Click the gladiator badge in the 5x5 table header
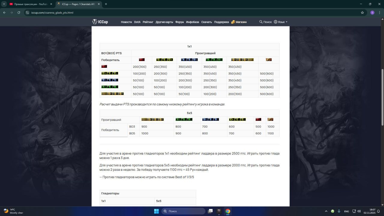The image size is (384, 216). tap(270, 119)
